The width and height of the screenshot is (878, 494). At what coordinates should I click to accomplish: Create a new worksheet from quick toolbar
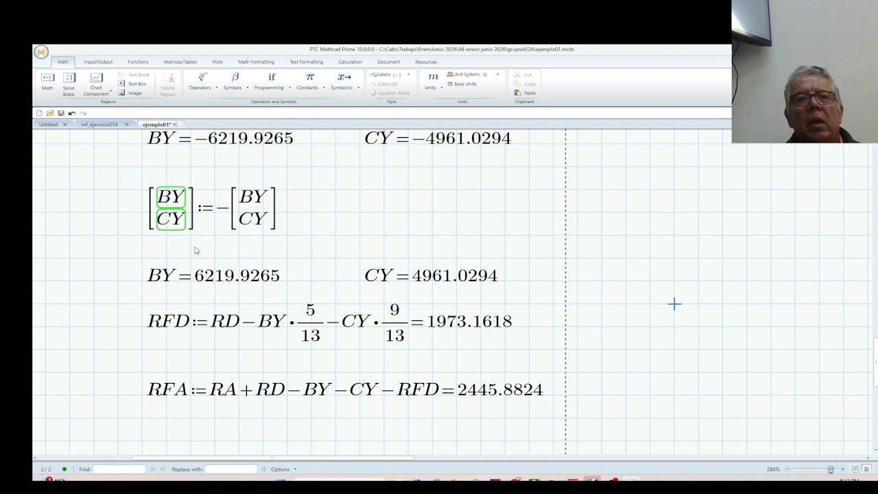[39, 113]
